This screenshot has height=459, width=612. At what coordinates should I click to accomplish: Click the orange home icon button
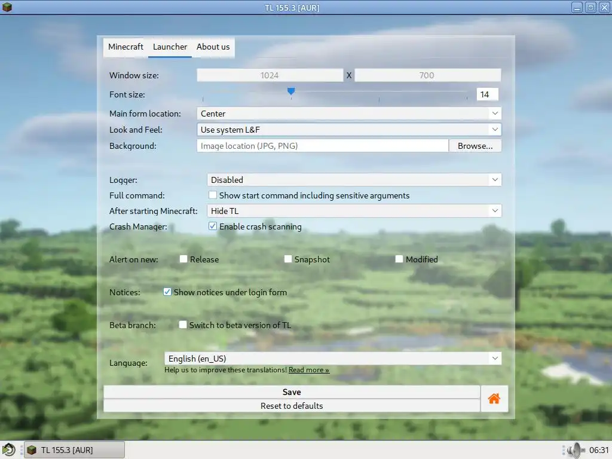tap(494, 399)
